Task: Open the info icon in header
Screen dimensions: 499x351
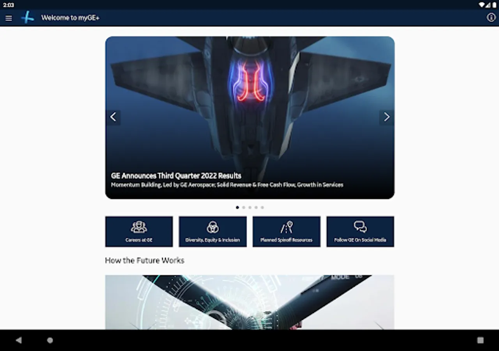Action: click(491, 18)
